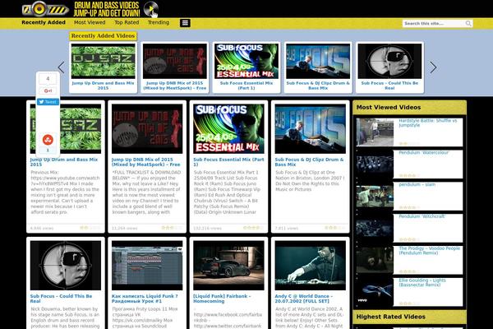Open Ellie Goulding Lights sidebar thumbnail
The height and width of the screenshot is (329, 493).
click(x=375, y=292)
